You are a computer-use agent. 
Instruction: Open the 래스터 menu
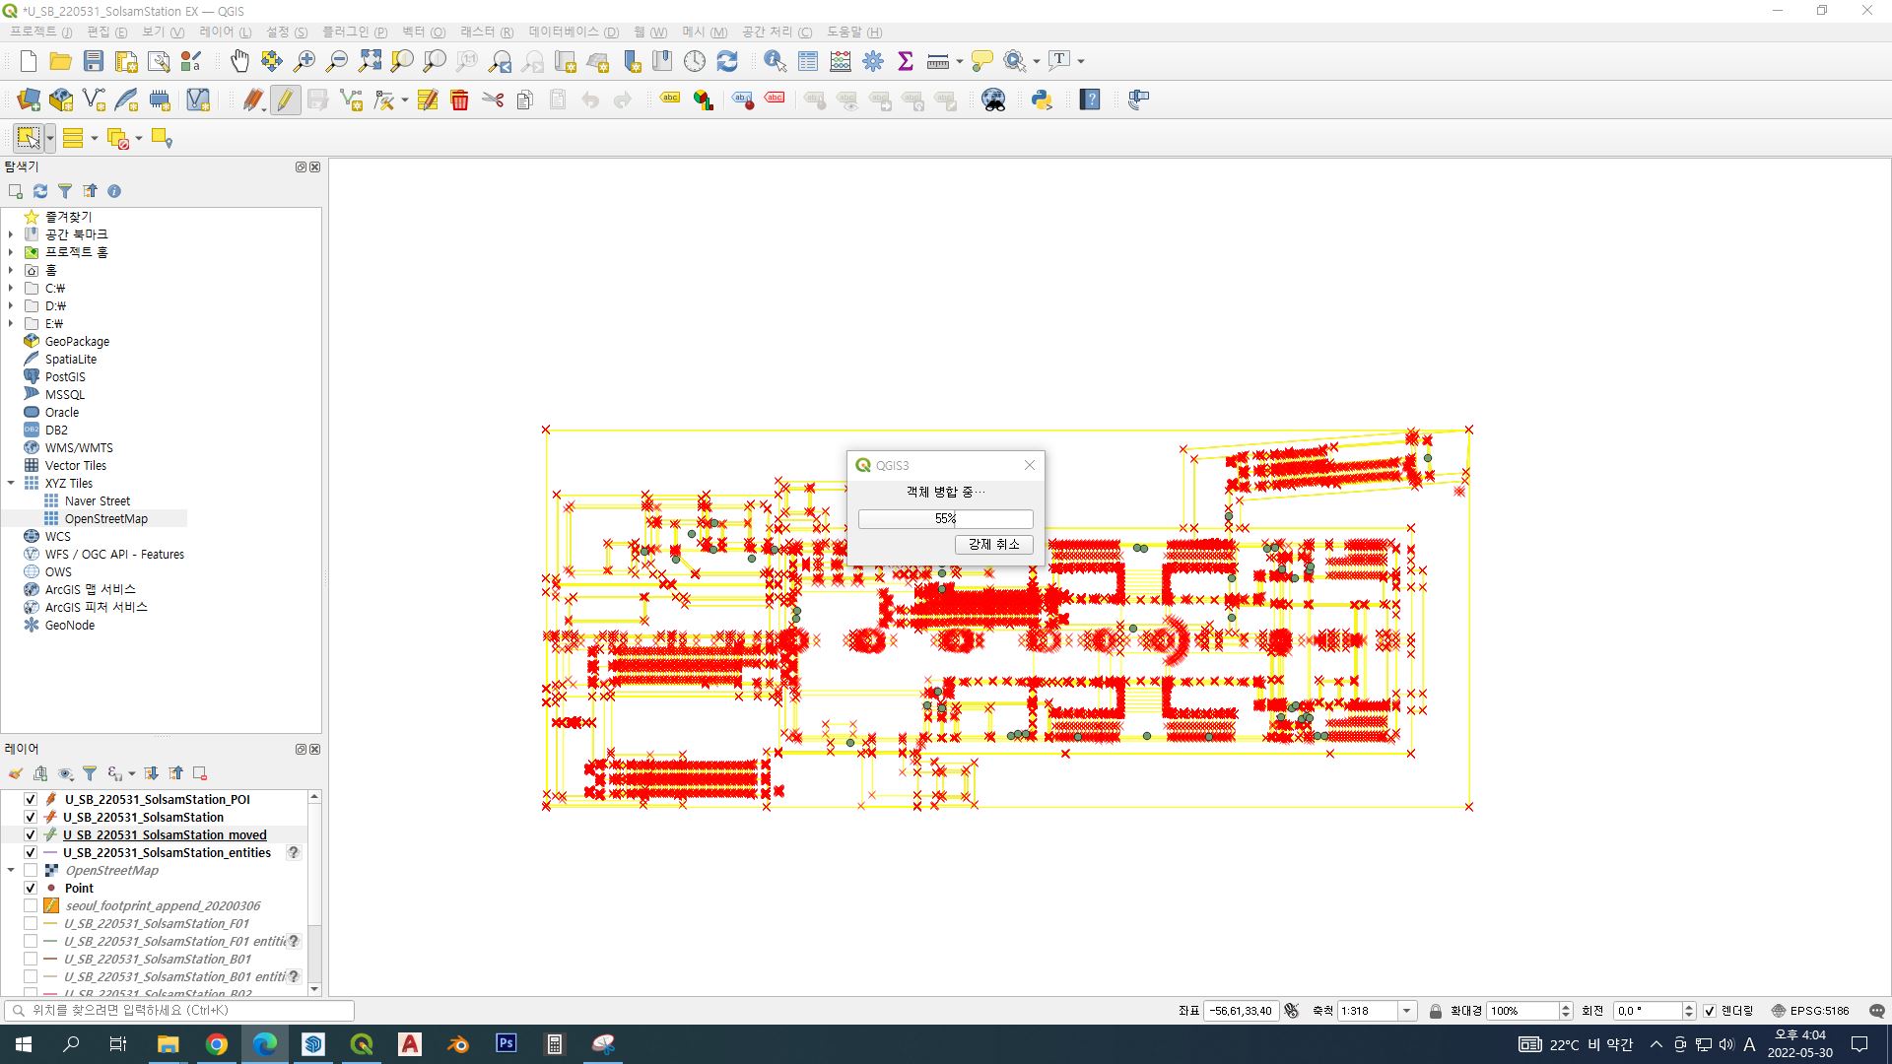click(x=486, y=32)
